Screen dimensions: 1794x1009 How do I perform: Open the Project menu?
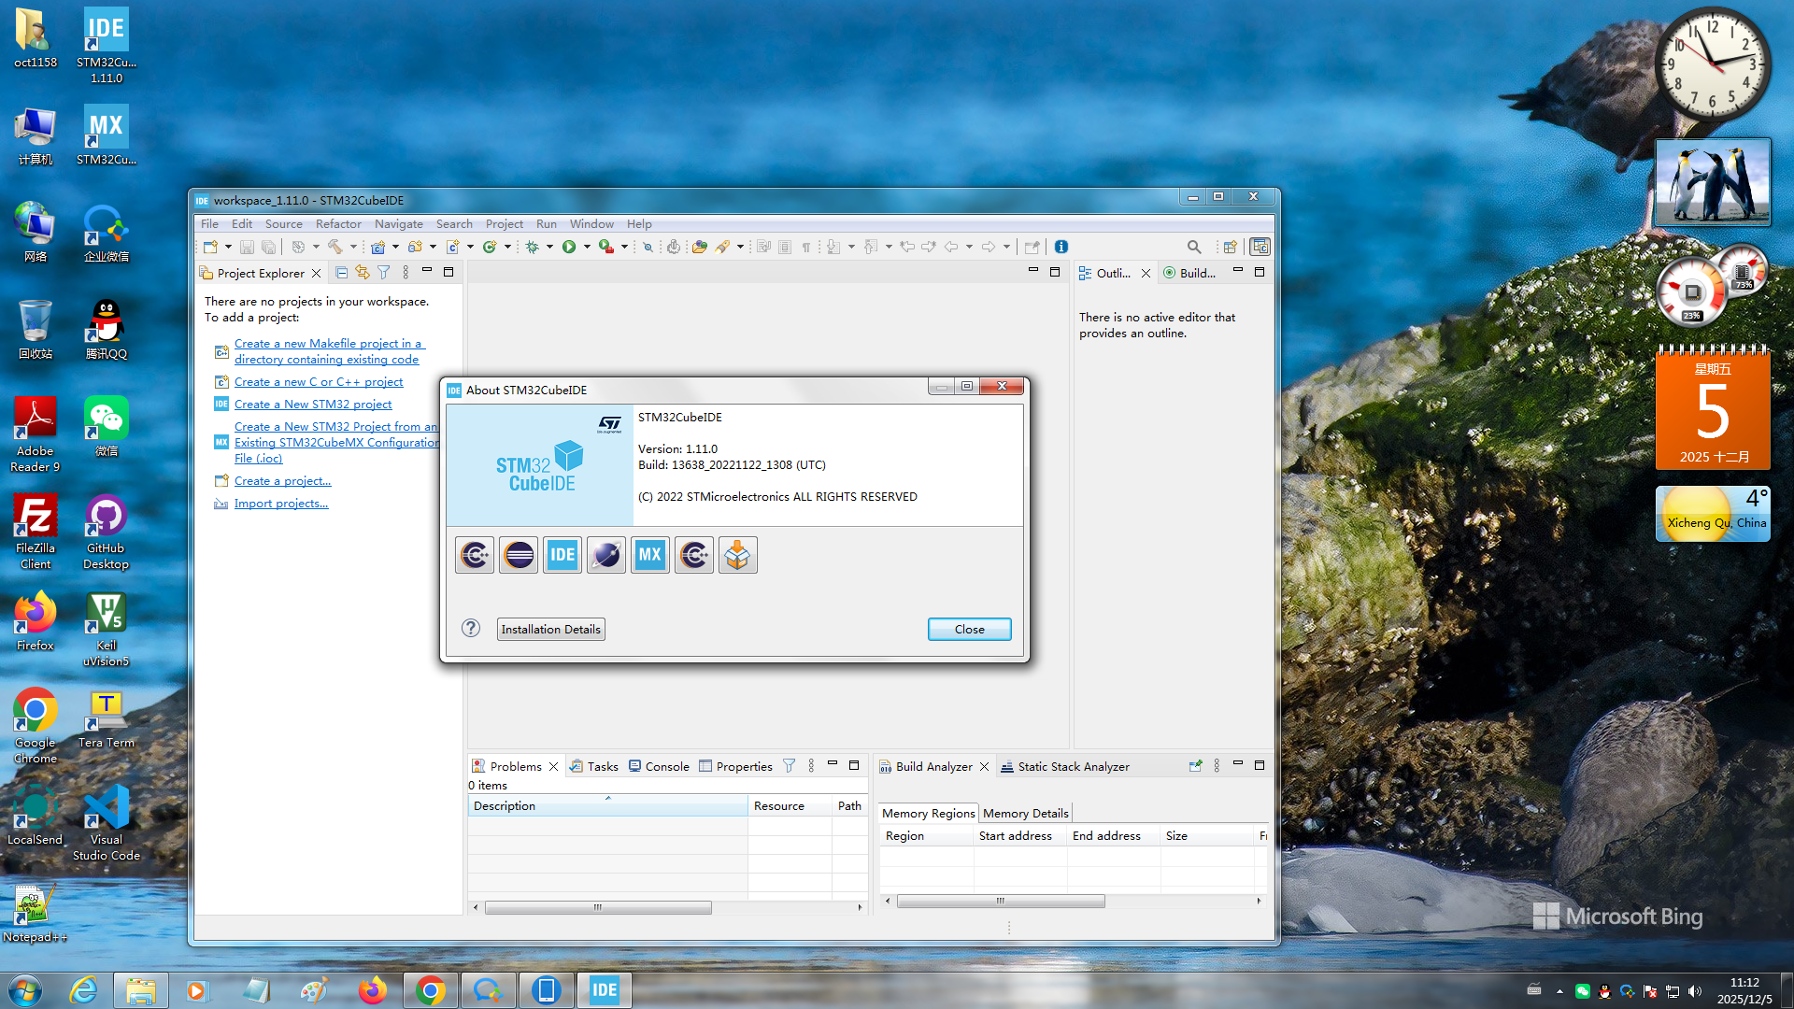504,224
